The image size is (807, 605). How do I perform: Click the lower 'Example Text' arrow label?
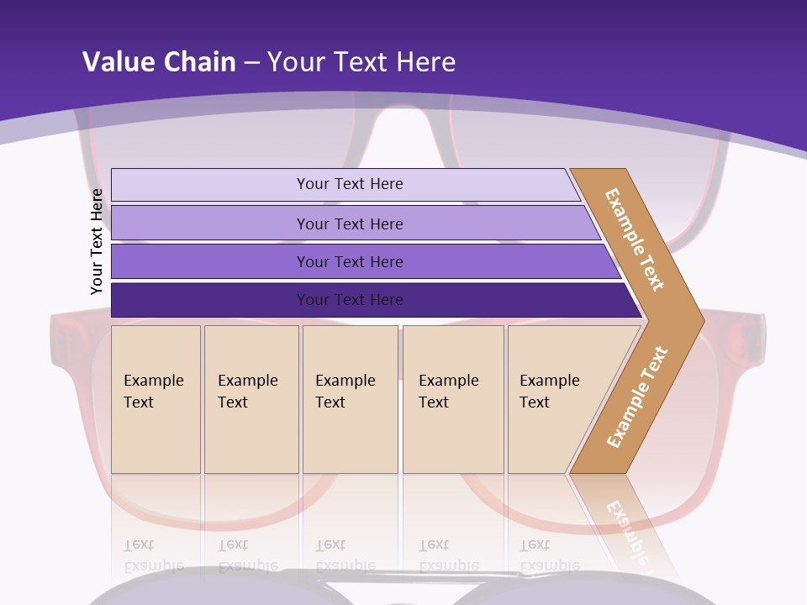636,397
